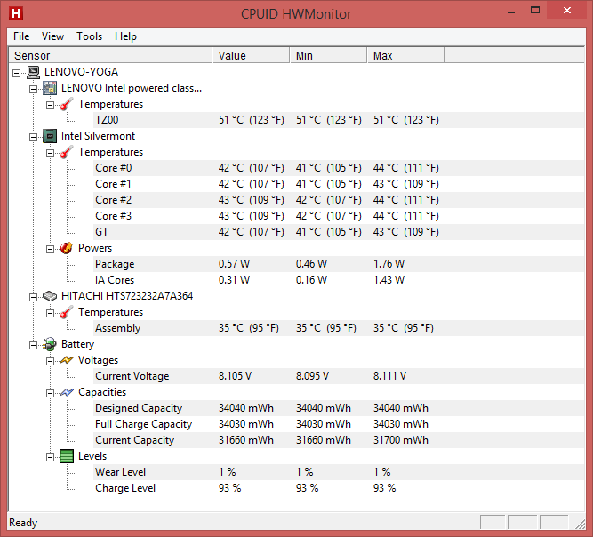Image resolution: width=593 pixels, height=537 pixels.
Task: Click the HITACHI hard drive icon
Action: coord(50,296)
